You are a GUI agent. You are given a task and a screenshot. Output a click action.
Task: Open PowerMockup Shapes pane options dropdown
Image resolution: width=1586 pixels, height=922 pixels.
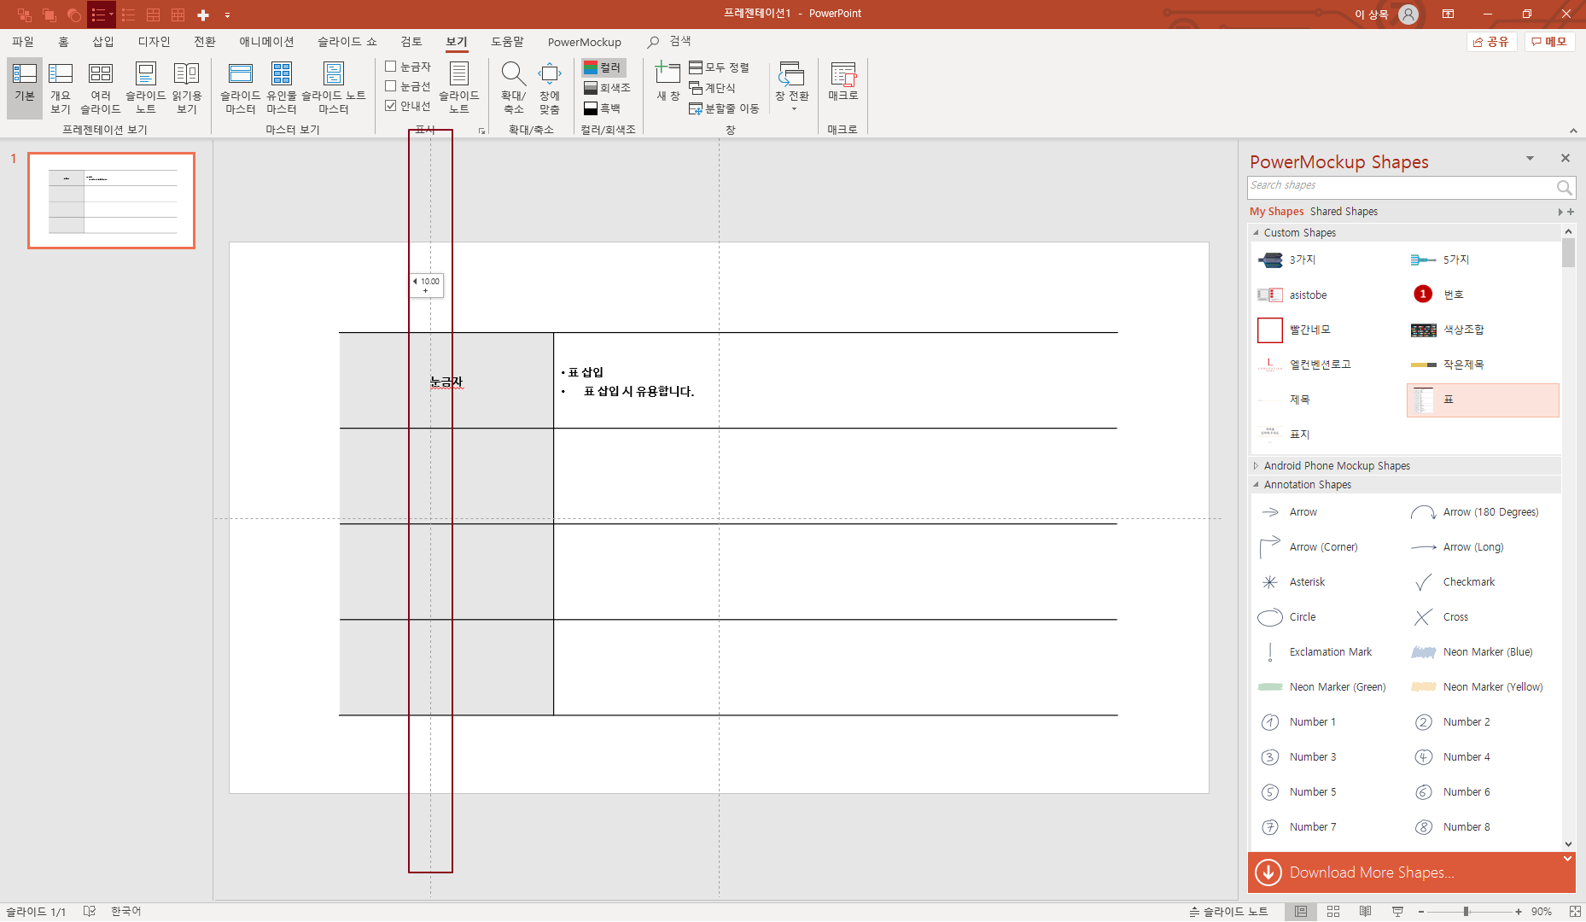pos(1530,158)
